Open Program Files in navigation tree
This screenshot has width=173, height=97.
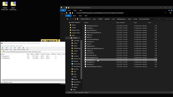(75, 30)
